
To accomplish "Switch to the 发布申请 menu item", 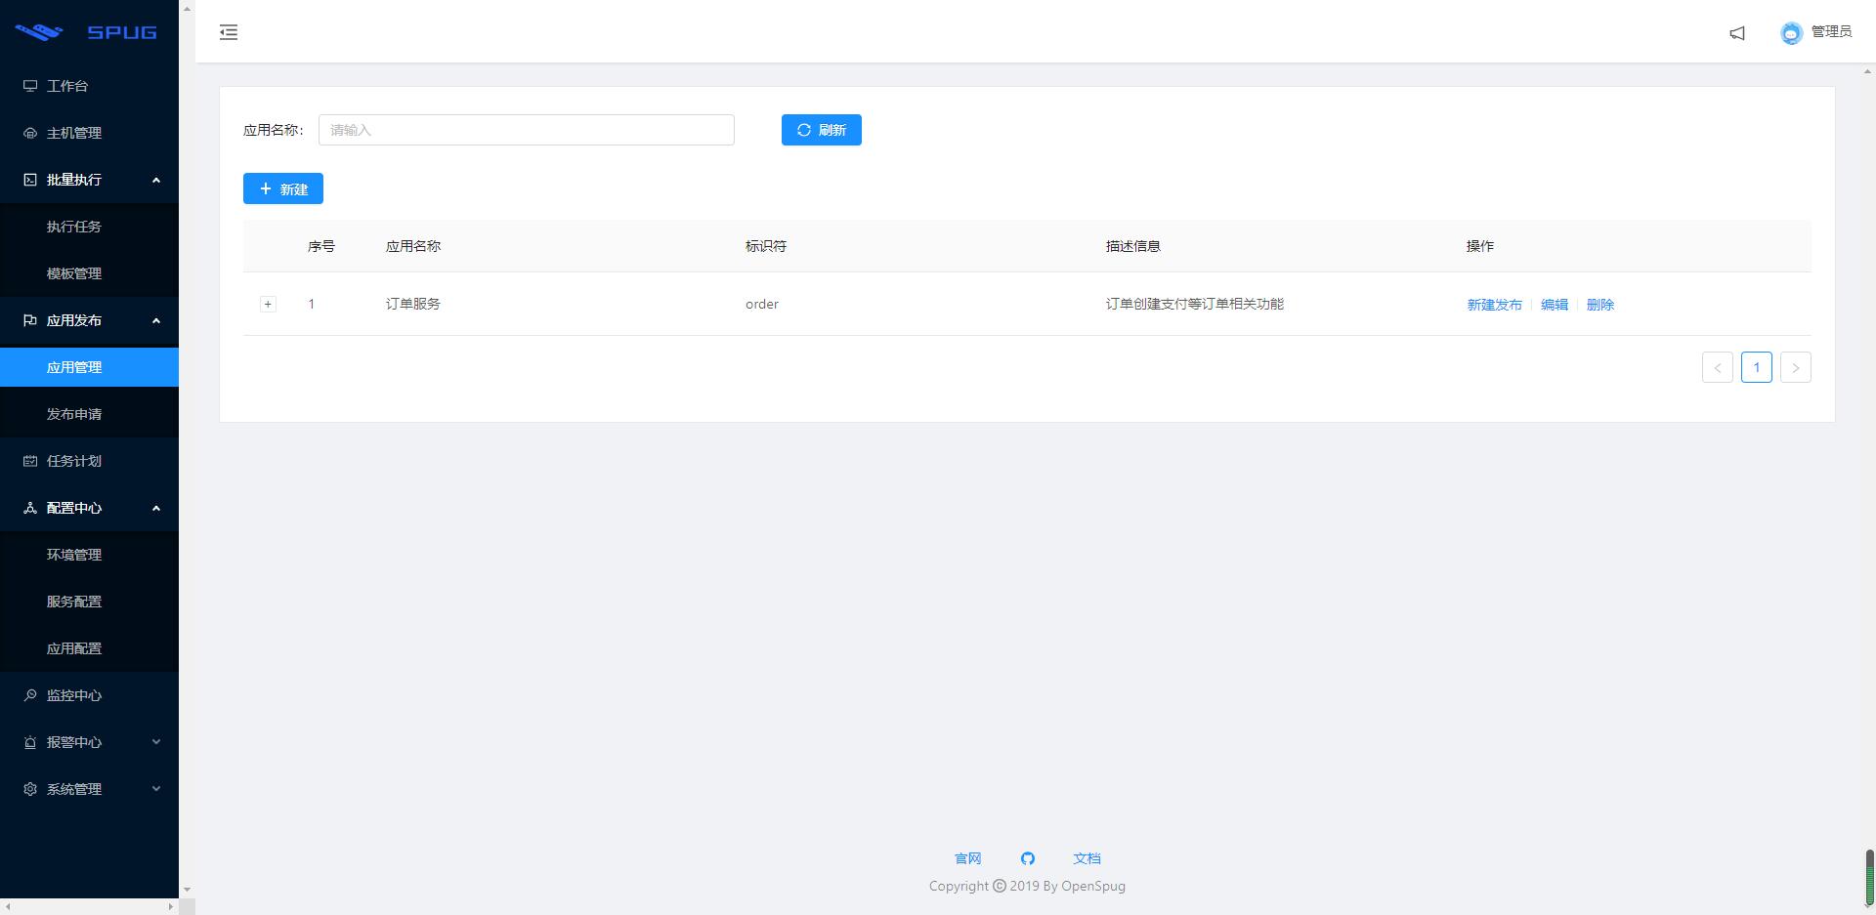I will [74, 414].
